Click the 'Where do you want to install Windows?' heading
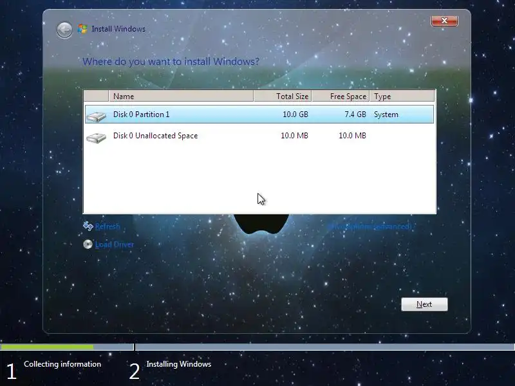The height and width of the screenshot is (386, 515). (171, 61)
